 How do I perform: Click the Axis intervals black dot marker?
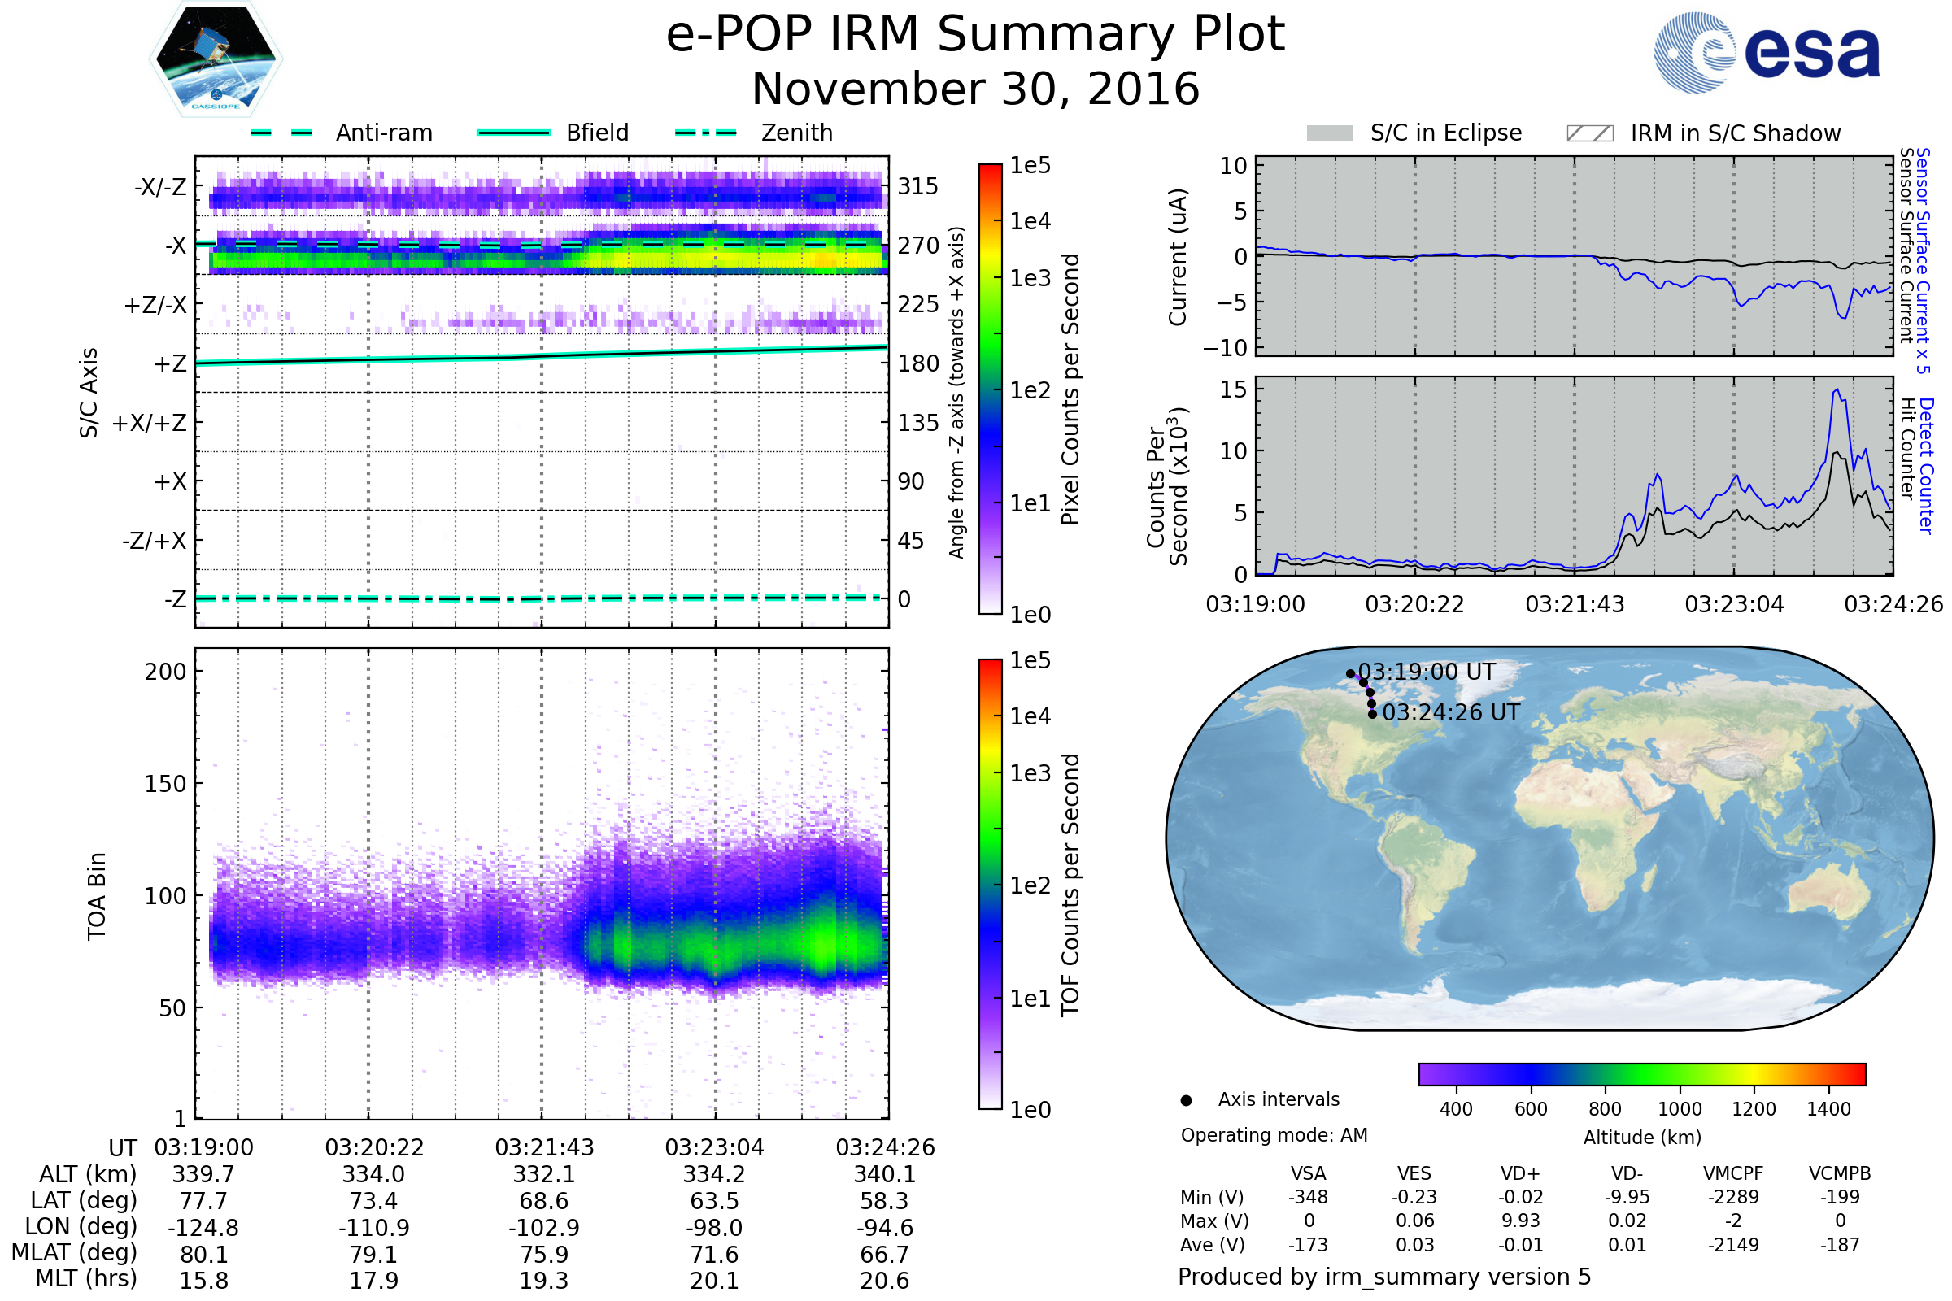click(1187, 1100)
